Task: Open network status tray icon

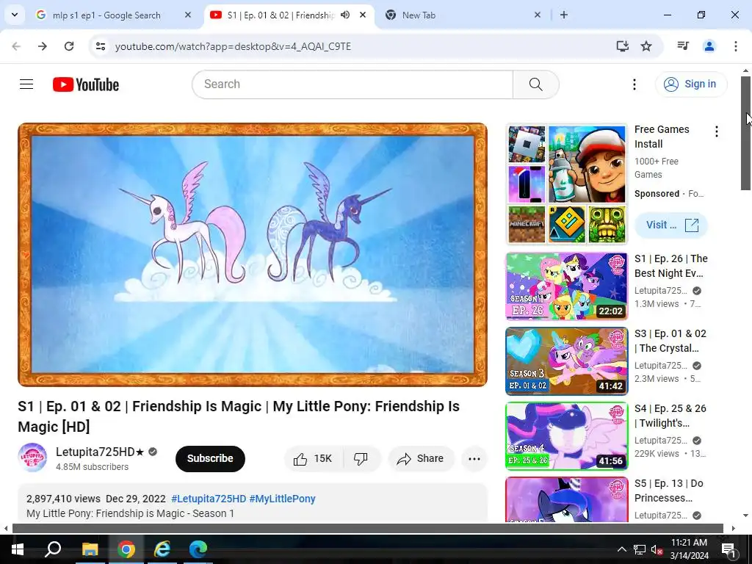Action: coord(640,549)
